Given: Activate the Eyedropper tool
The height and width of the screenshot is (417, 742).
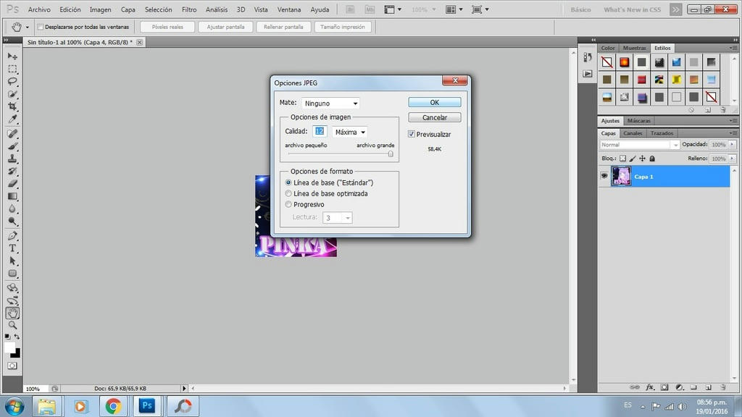Looking at the screenshot, I should (x=12, y=119).
